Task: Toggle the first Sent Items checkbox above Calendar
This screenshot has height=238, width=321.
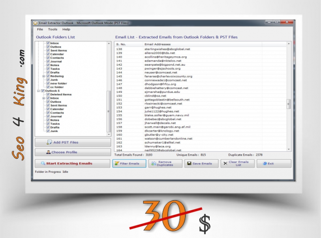Action: (48, 50)
